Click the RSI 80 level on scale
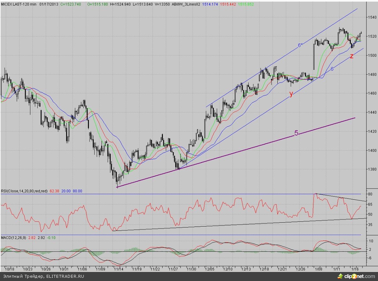The width and height of the screenshot is (378, 281). click(x=369, y=194)
